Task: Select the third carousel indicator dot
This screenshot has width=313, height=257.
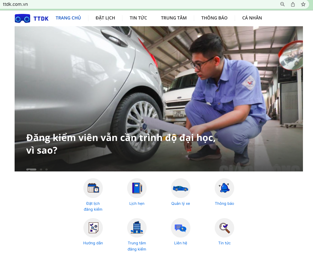Action: pyautogui.click(x=46, y=169)
